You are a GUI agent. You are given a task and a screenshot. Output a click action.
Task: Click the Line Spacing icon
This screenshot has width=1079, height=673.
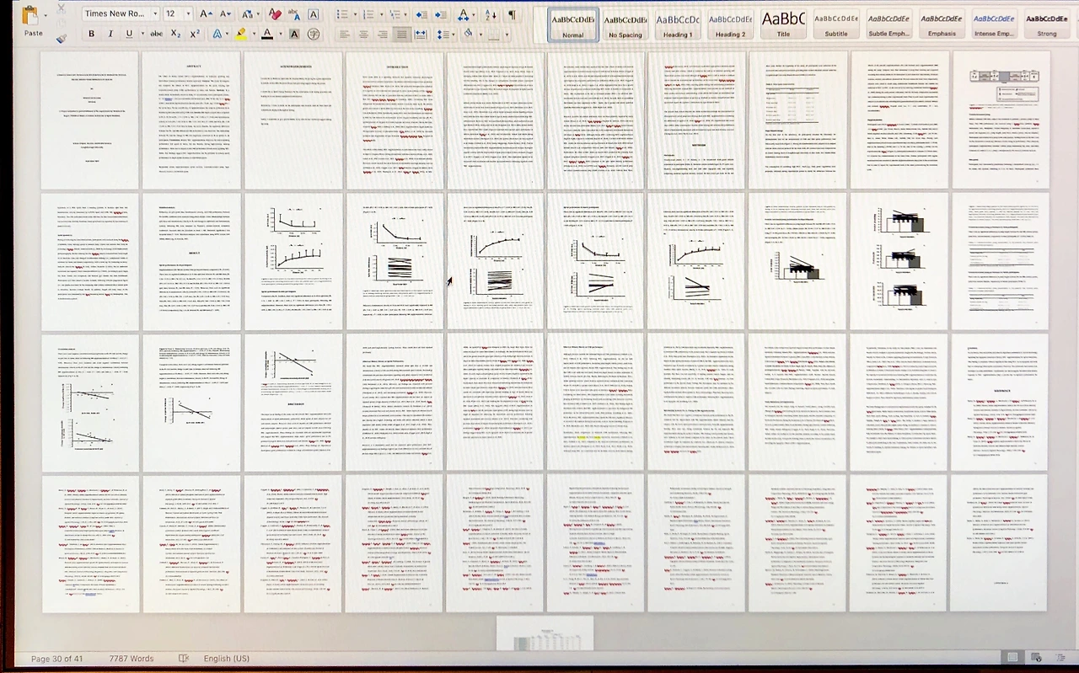click(443, 34)
